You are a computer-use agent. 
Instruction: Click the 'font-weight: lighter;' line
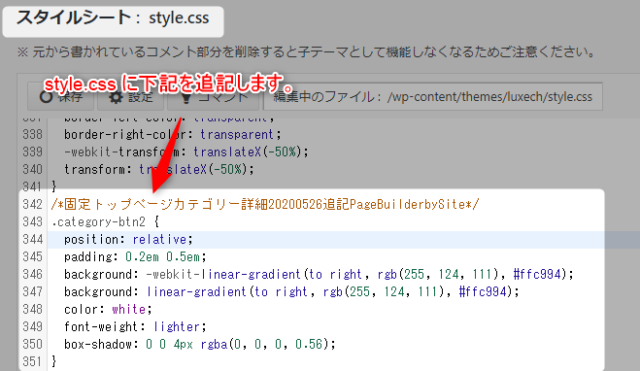135,327
